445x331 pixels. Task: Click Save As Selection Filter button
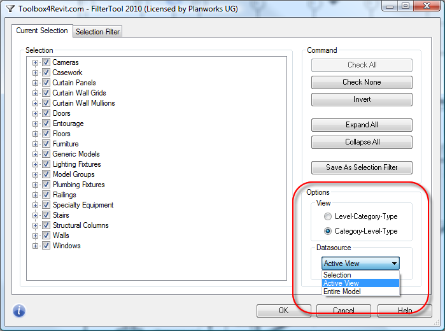pyautogui.click(x=362, y=167)
